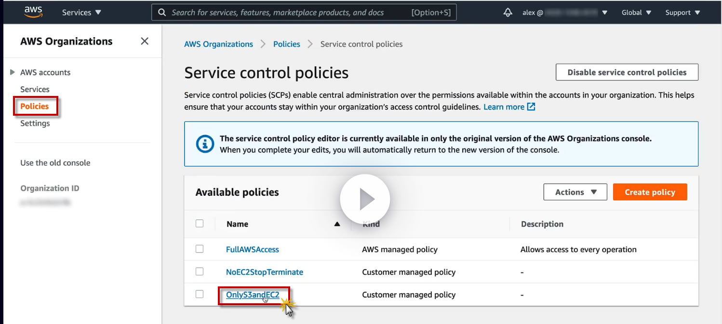
Task: Expand the Actions dropdown
Action: (575, 192)
